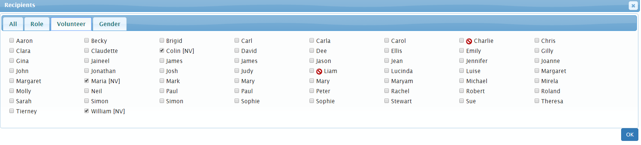The image size is (641, 145).
Task: Click the red blocked icon beside Liam
Action: tap(319, 72)
